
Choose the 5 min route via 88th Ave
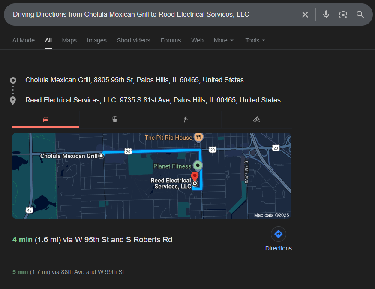[x=68, y=272]
